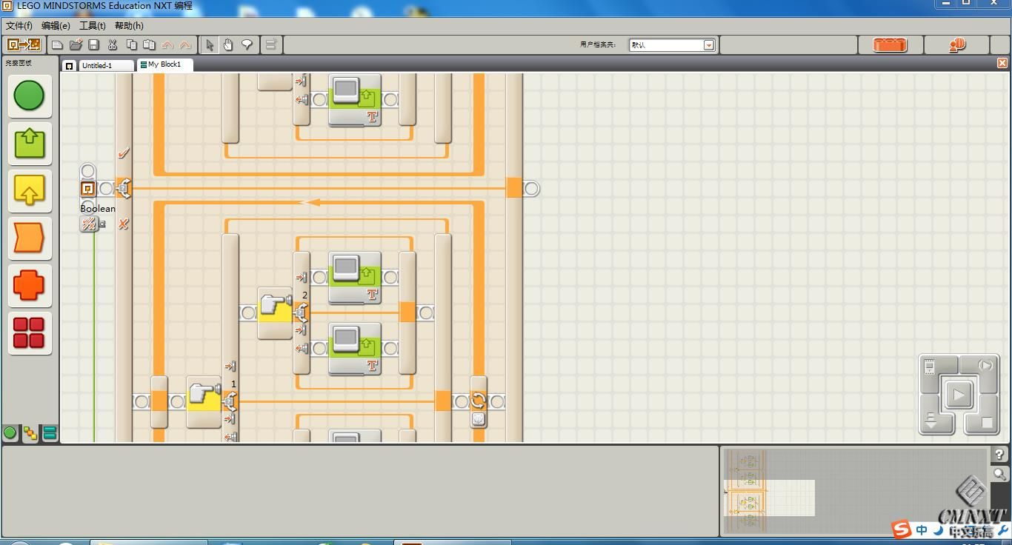The height and width of the screenshot is (545, 1012).
Task: Select the orange plus Data palette block
Action: coord(30,286)
